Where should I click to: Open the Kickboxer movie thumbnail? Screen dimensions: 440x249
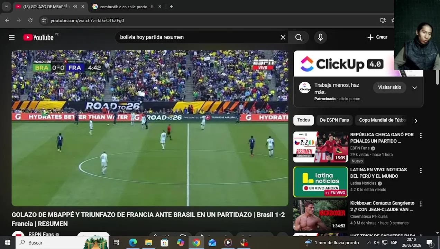tap(320, 215)
